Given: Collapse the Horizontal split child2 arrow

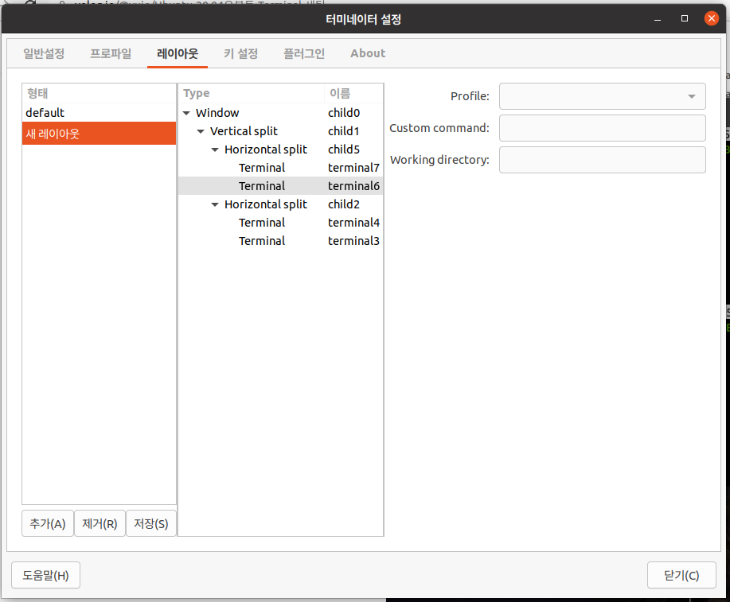Looking at the screenshot, I should tap(215, 204).
